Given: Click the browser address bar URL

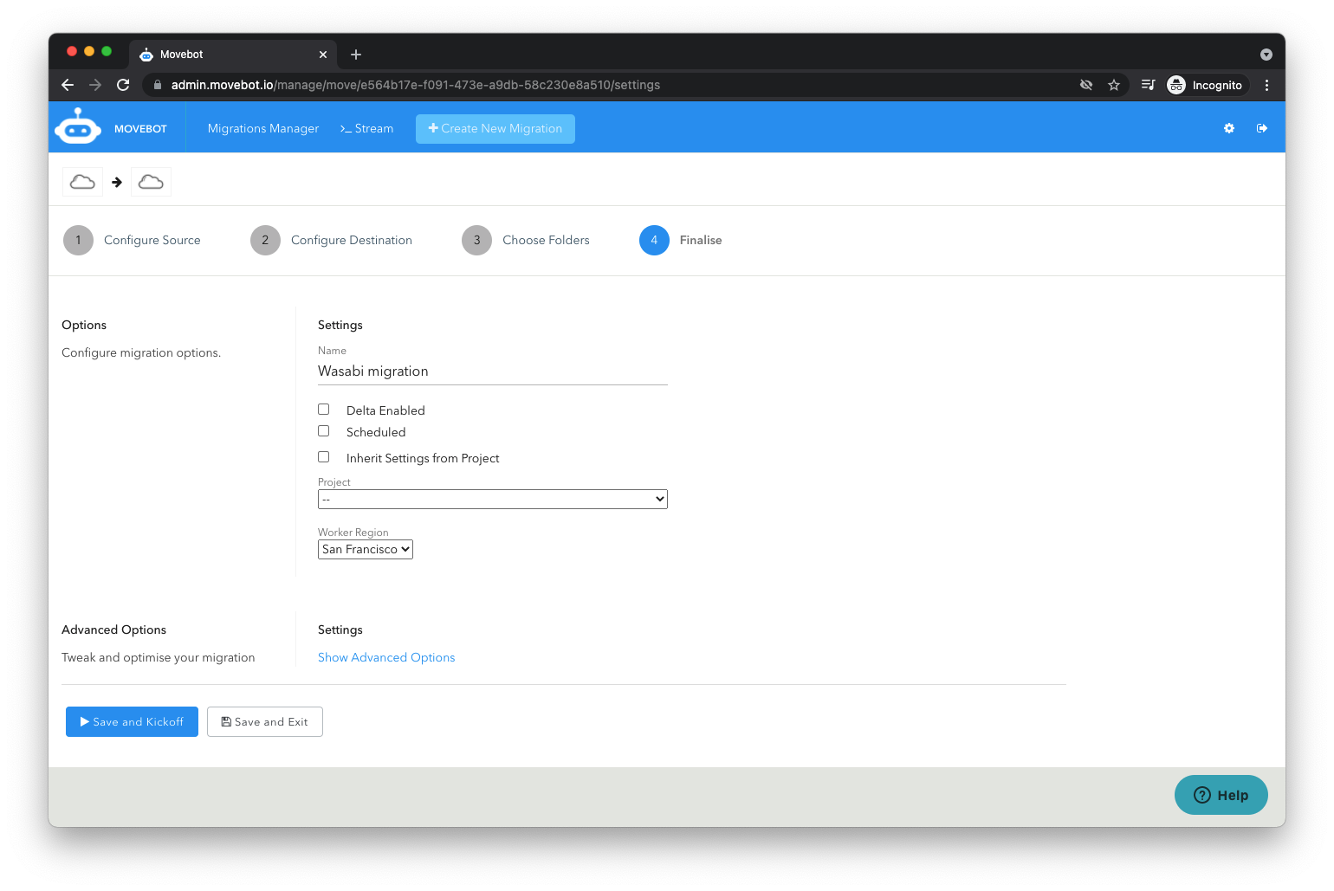Looking at the screenshot, I should 416,85.
